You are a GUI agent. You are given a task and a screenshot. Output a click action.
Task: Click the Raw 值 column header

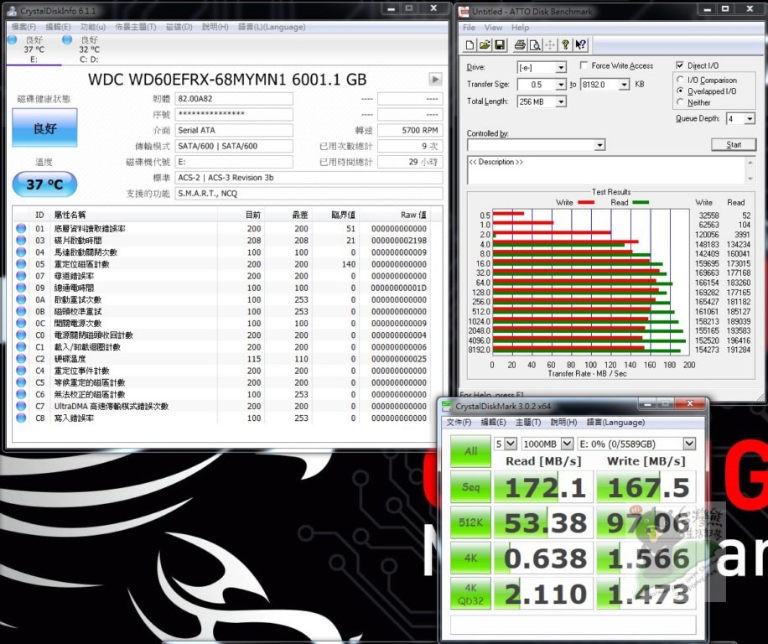tap(413, 215)
